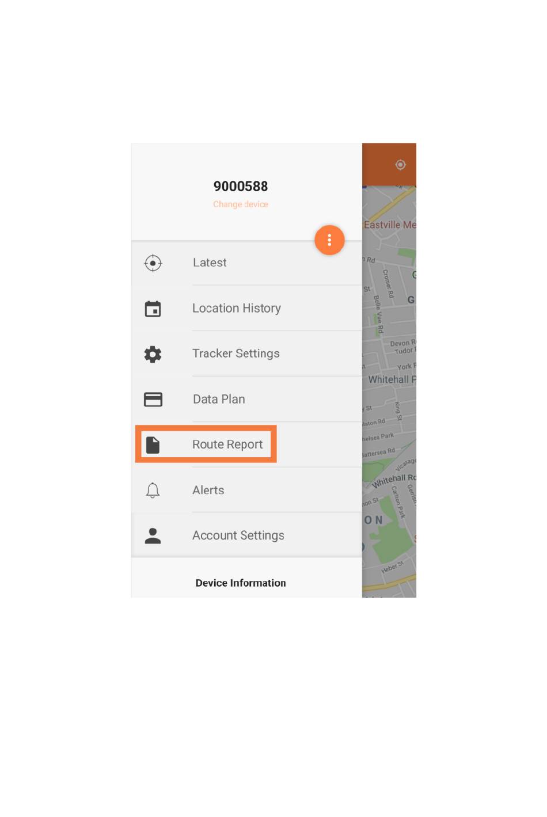Tap device ID 9000588 in header
Screen dimensions: 547x817
pos(240,186)
